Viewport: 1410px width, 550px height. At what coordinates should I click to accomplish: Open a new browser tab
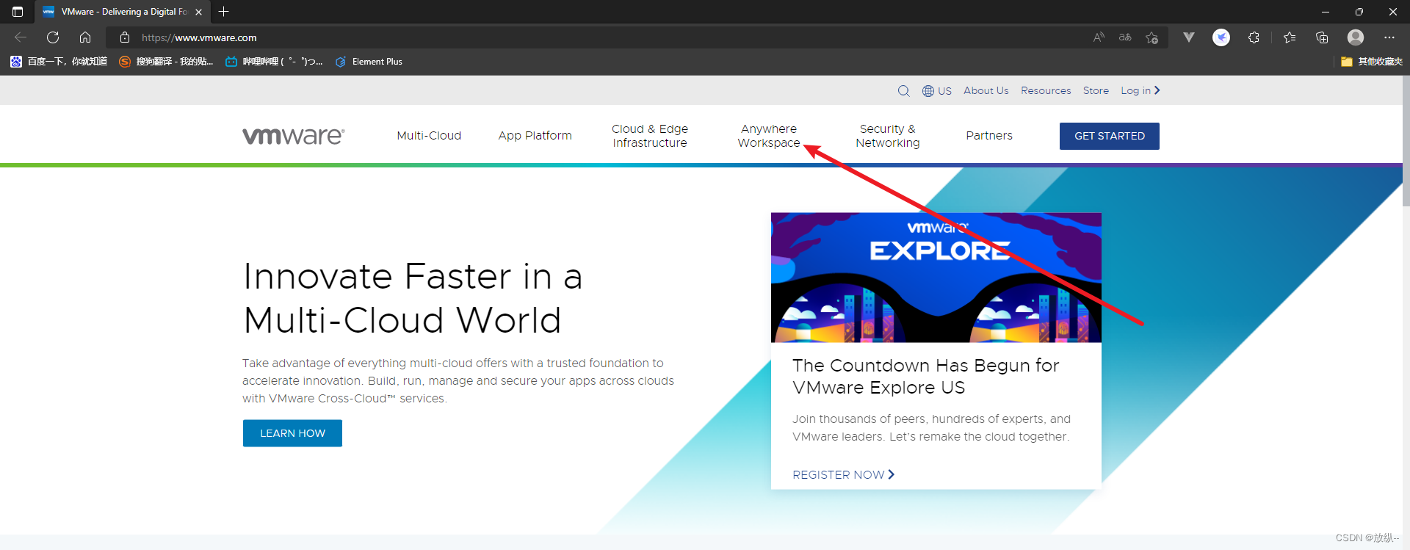[x=224, y=12]
